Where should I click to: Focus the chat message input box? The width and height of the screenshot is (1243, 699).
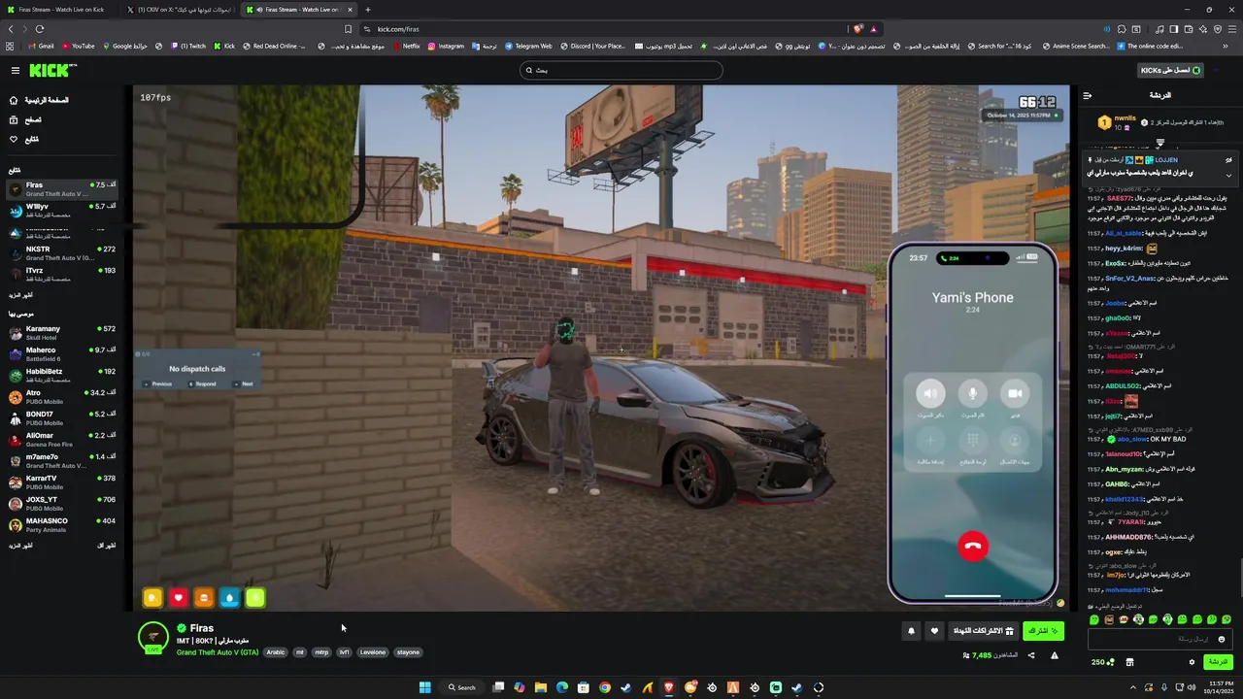pos(1159,639)
